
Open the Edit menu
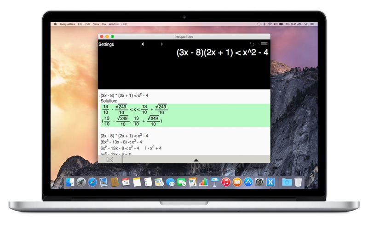point(88,24)
